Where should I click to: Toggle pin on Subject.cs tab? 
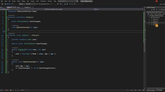tap(13, 7)
